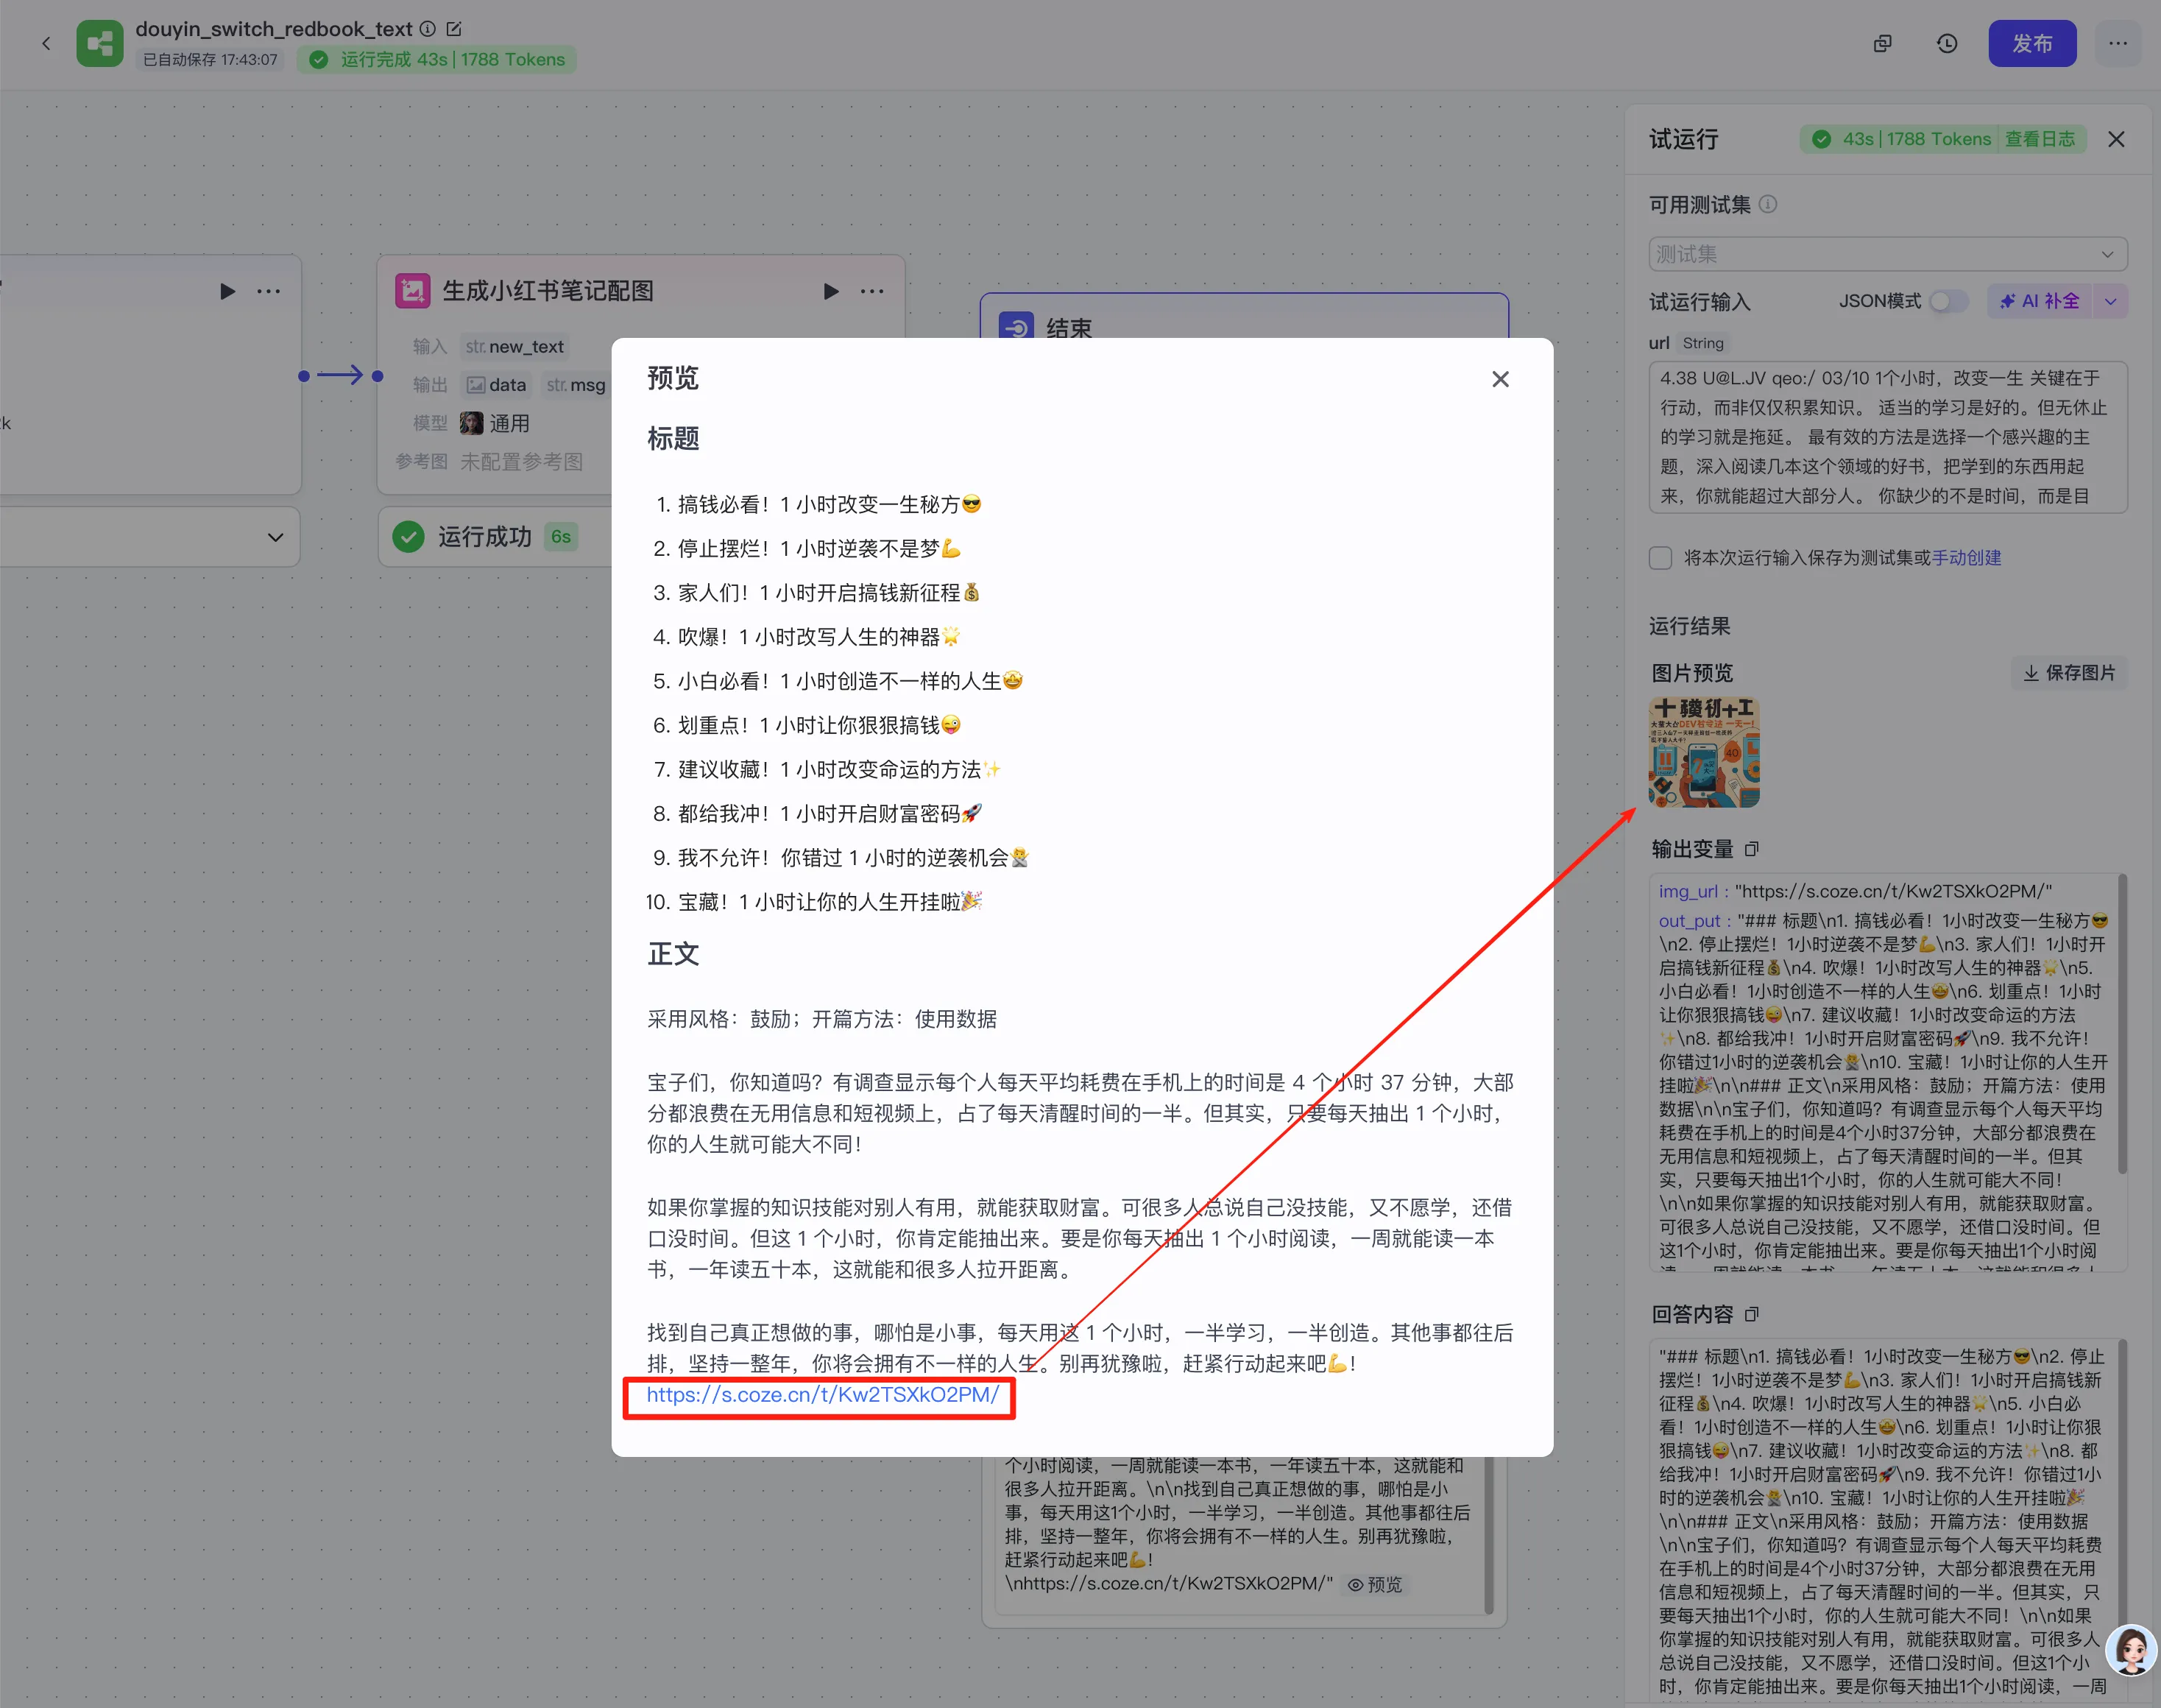Expand the AI 补全 dropdown arrow
Screen dimensions: 2161x1708
tap(2110, 301)
